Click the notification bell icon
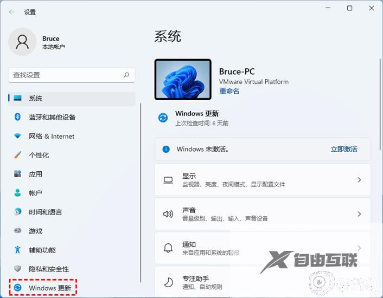 [168, 248]
